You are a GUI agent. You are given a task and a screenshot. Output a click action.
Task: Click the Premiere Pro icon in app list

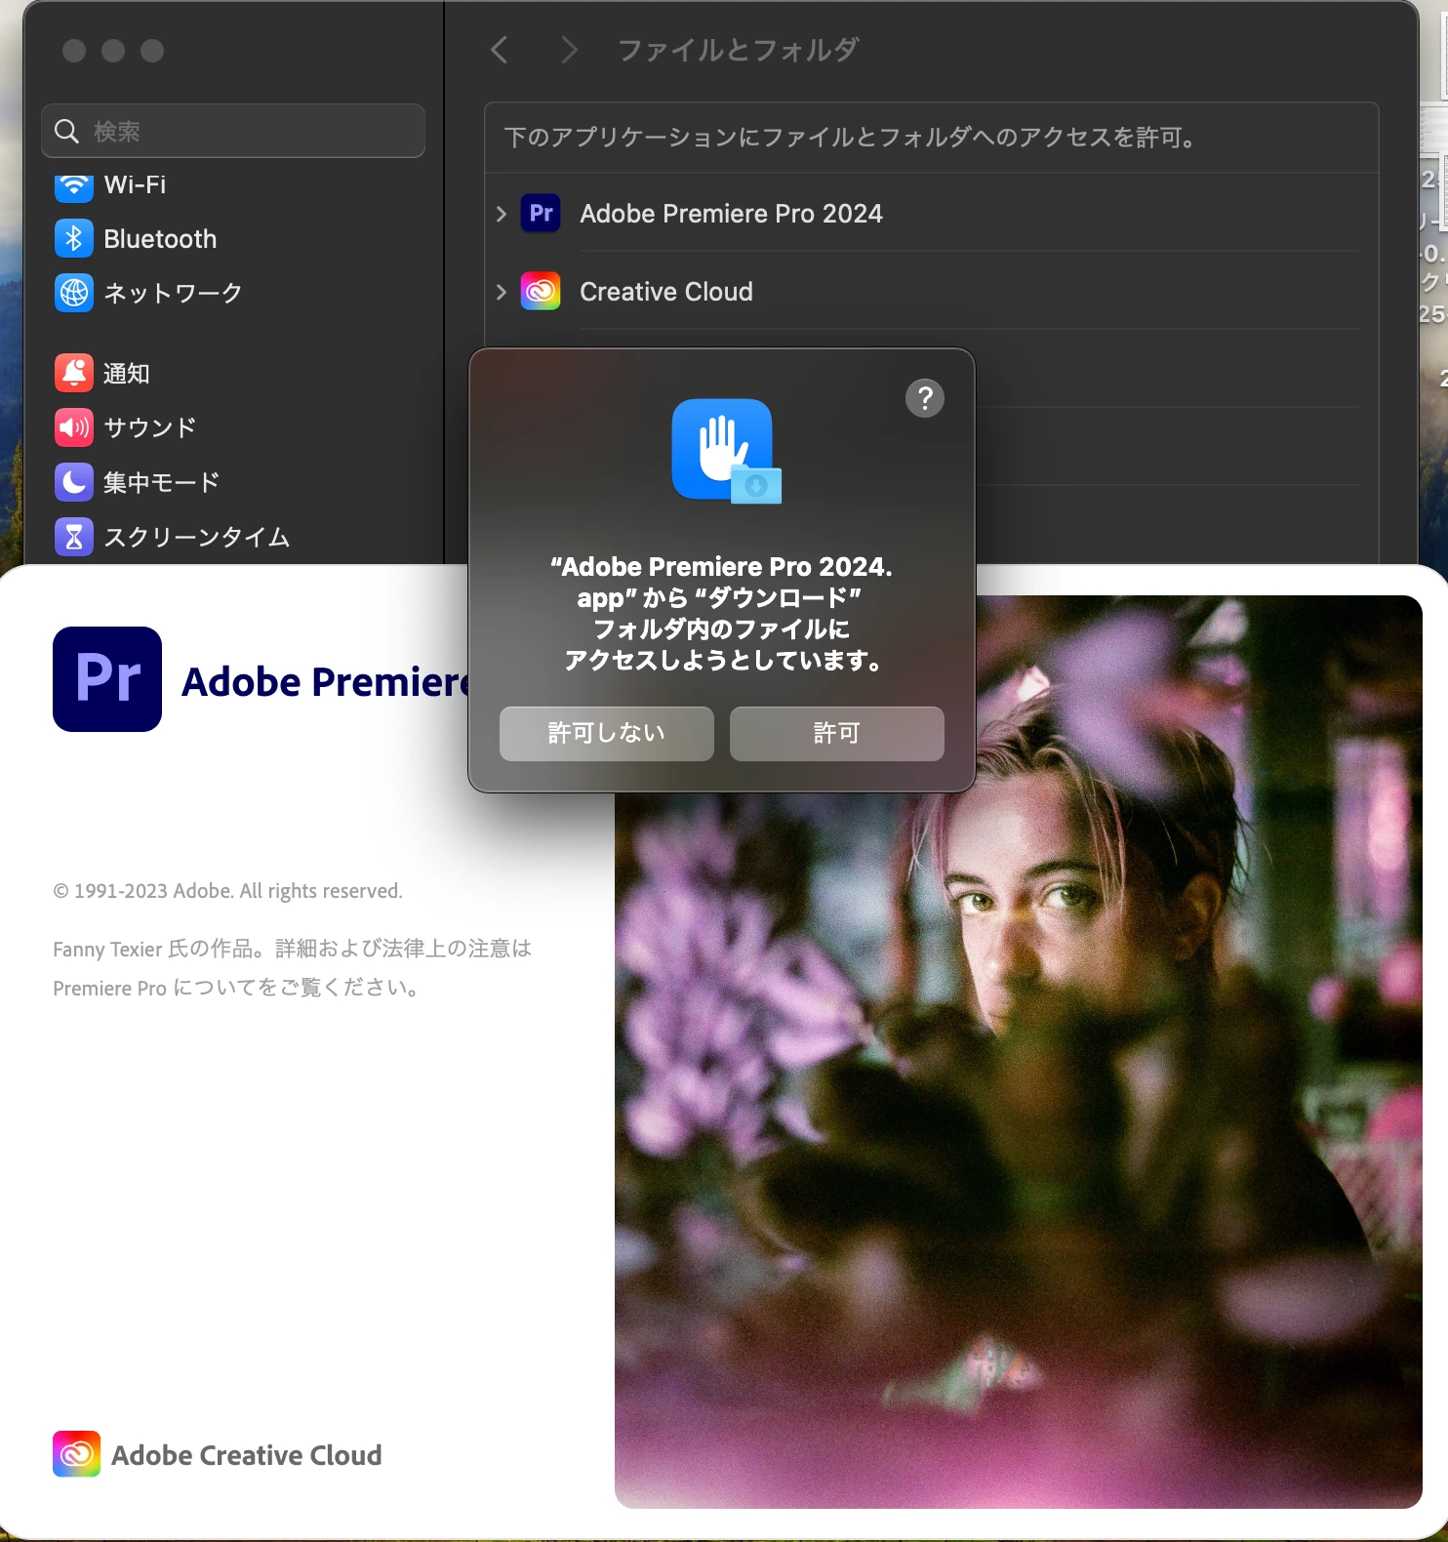(541, 213)
